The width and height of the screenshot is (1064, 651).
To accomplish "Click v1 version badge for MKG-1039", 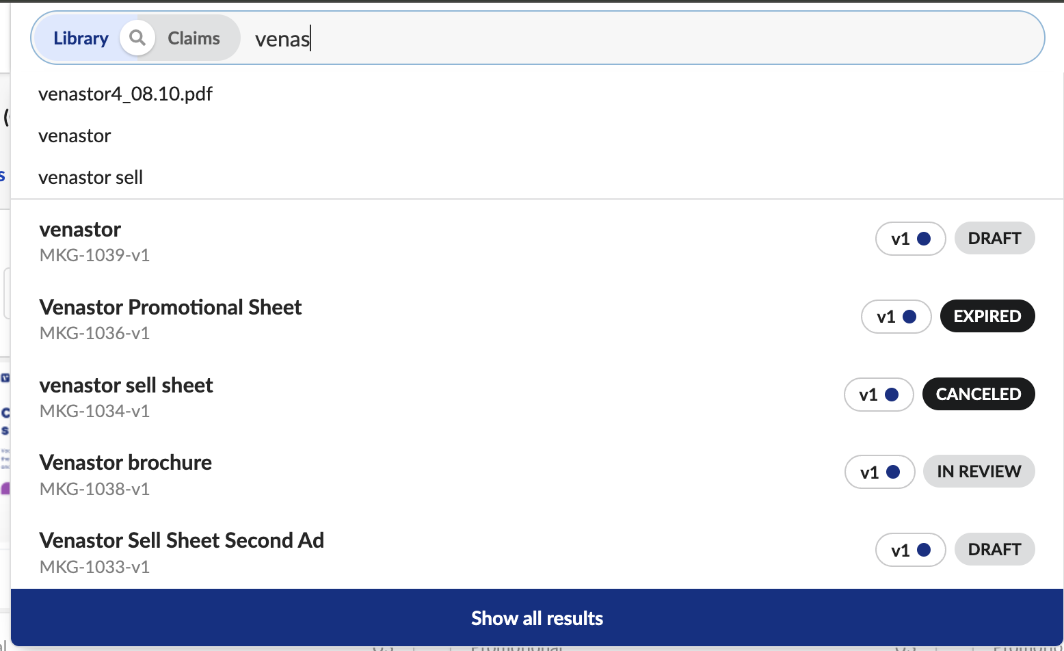I will tap(910, 239).
